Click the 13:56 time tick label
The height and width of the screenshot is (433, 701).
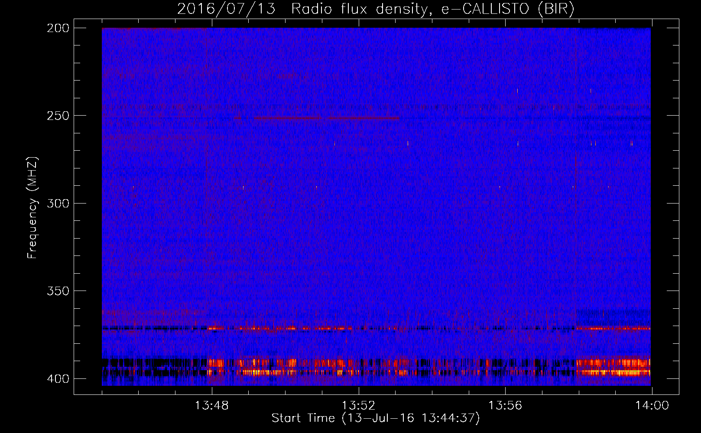coord(505,406)
